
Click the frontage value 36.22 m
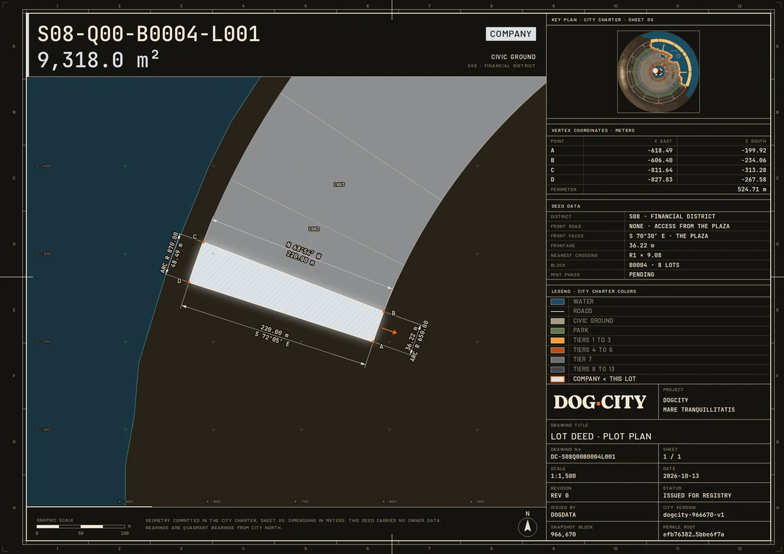[643, 246]
